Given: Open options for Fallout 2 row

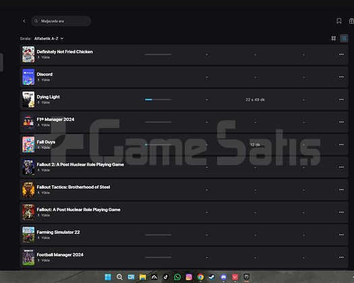Looking at the screenshot, I should [341, 167].
